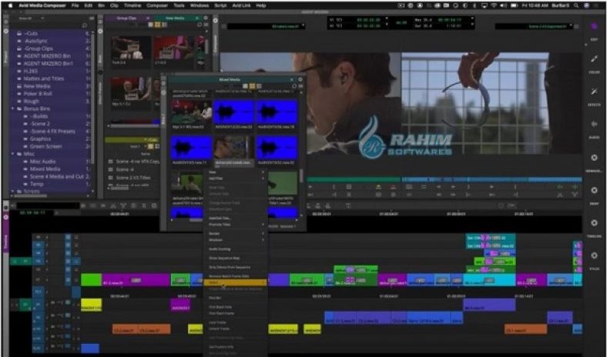Expand the Scripts folder
The width and height of the screenshot is (607, 357).
(x=13, y=191)
